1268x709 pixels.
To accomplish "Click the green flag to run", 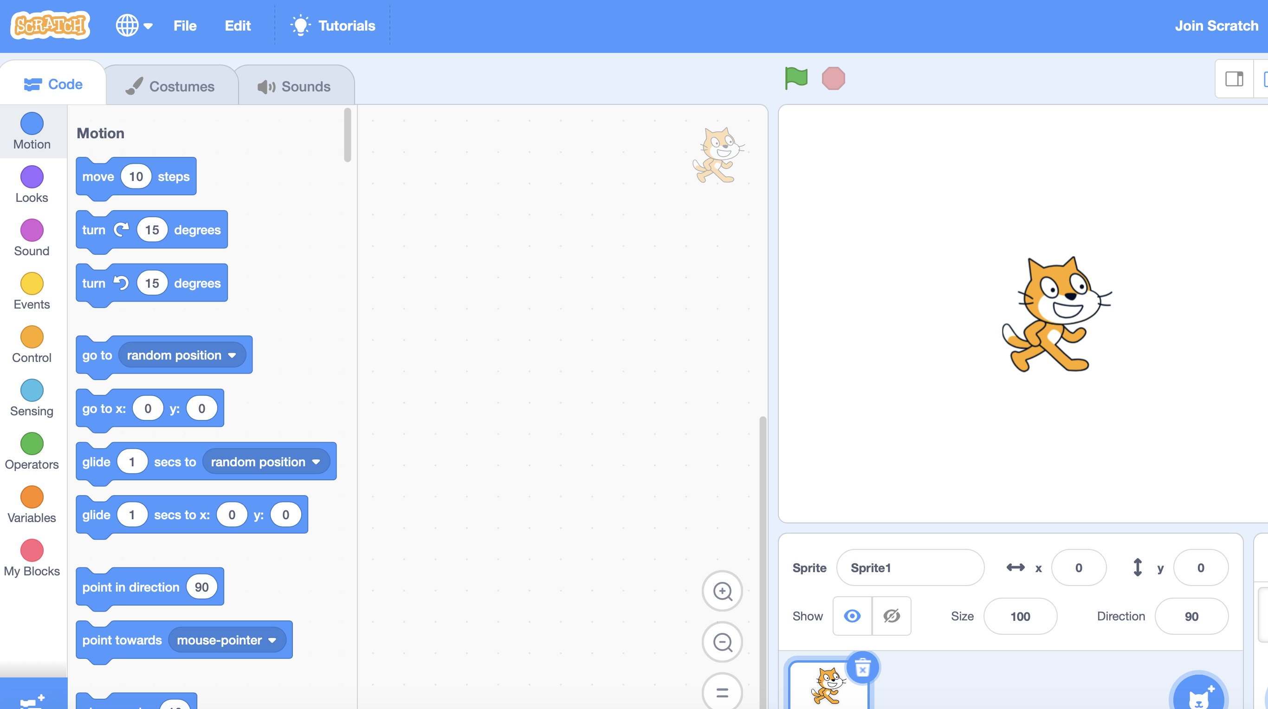I will (796, 78).
